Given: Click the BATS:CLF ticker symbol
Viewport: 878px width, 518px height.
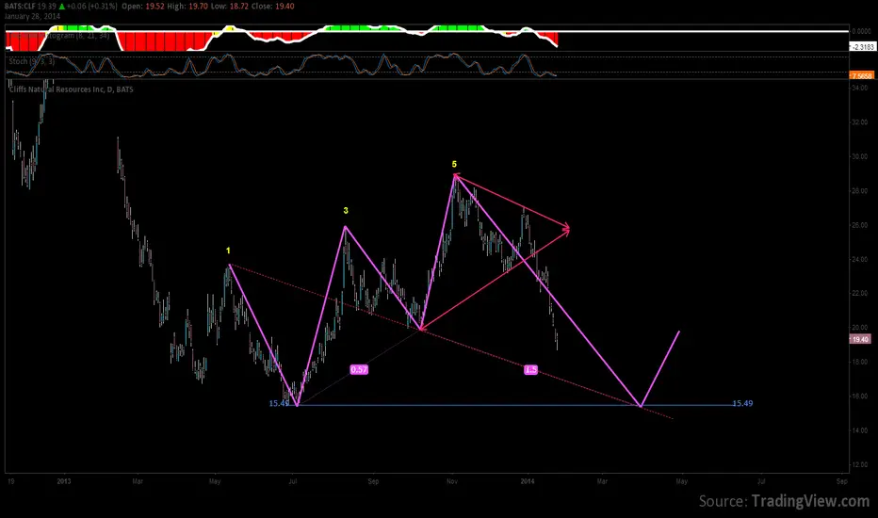Looking at the screenshot, I should click(20, 7).
